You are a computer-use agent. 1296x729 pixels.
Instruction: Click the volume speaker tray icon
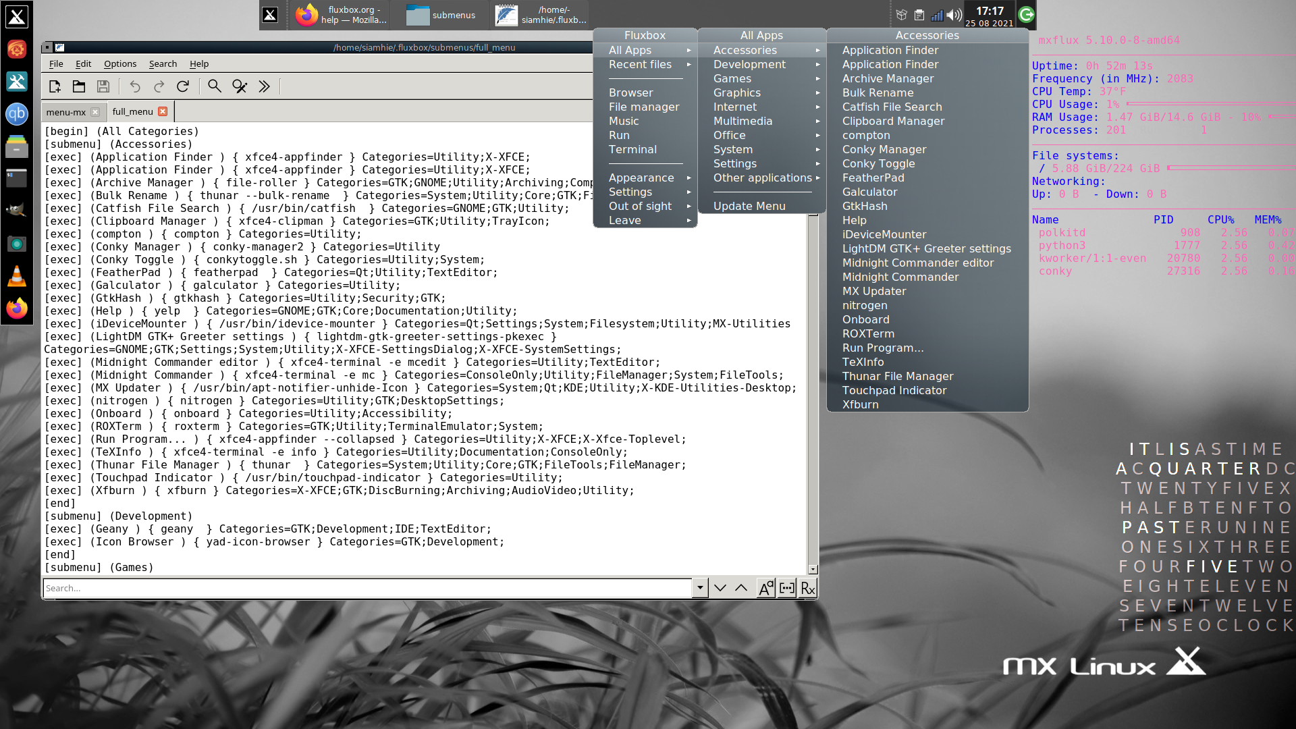tap(954, 15)
